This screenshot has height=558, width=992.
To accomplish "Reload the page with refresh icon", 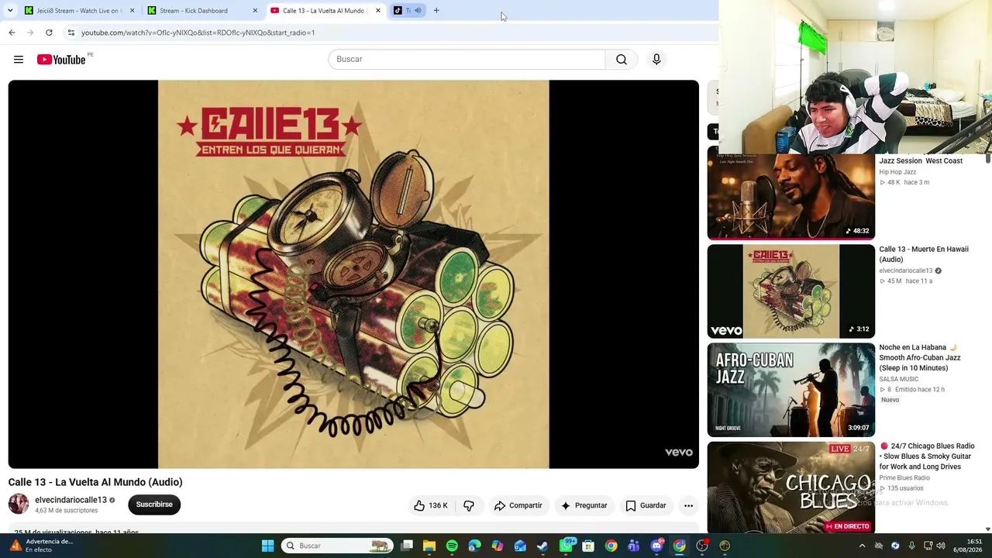I will [x=49, y=33].
